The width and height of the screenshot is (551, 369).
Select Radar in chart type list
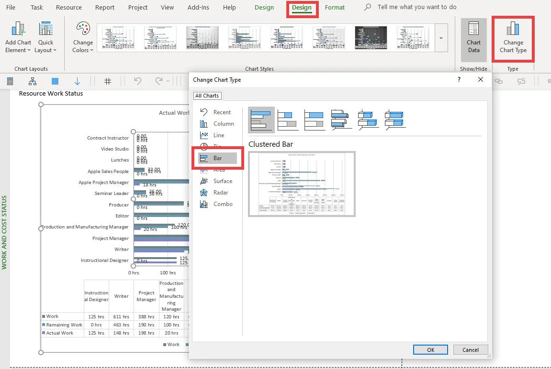pyautogui.click(x=217, y=193)
